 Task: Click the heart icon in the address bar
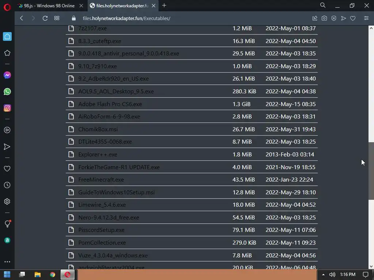coord(353,18)
